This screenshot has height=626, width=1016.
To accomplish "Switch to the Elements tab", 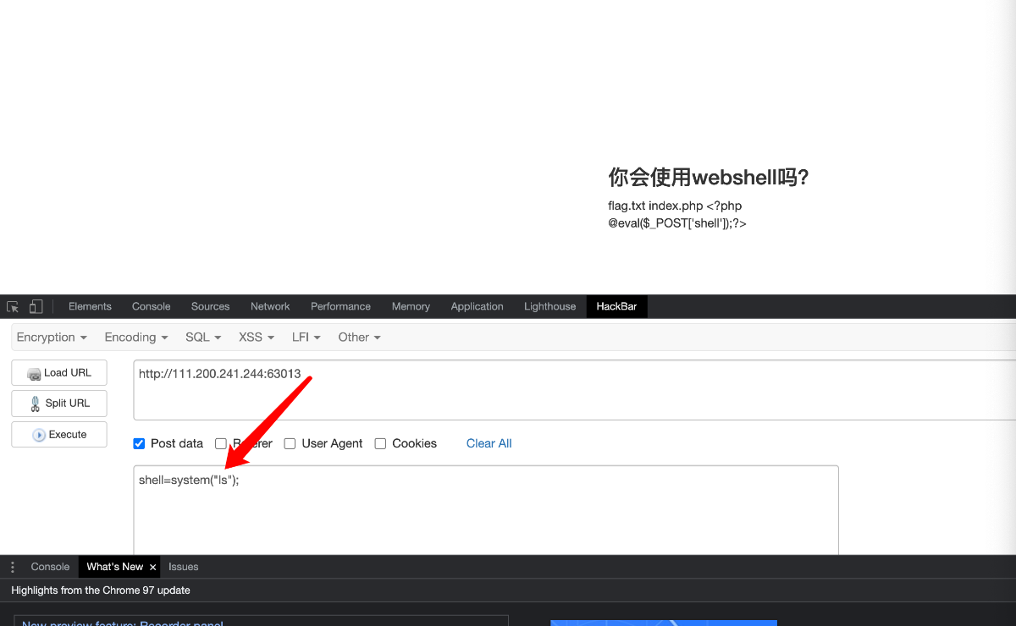I will click(90, 306).
